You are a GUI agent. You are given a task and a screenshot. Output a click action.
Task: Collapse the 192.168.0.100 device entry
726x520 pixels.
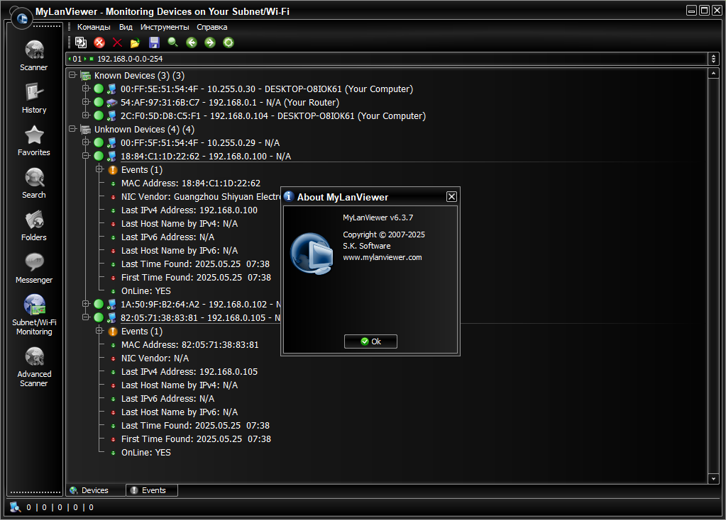(x=86, y=156)
